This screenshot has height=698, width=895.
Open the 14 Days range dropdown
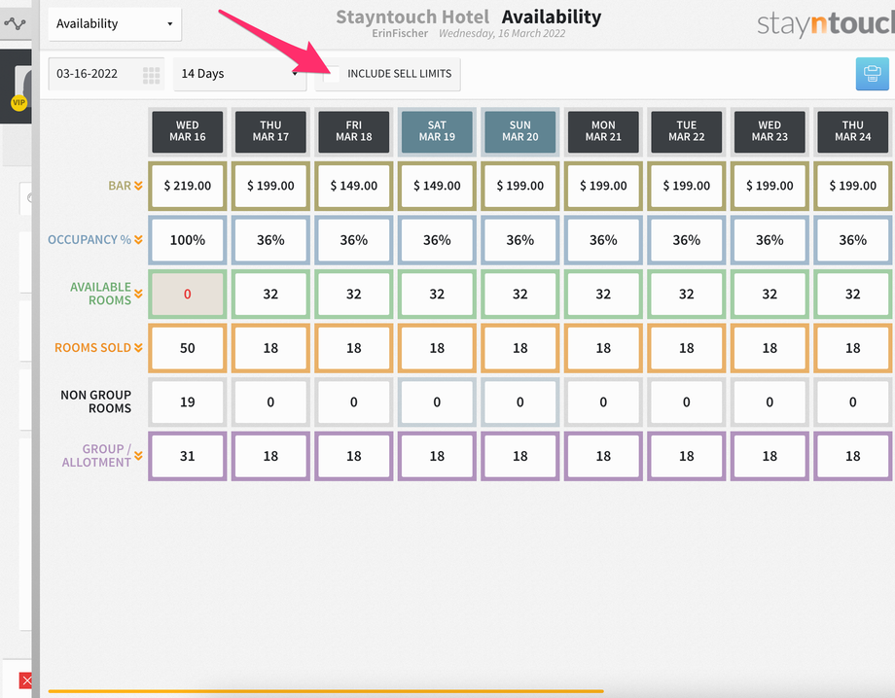pyautogui.click(x=239, y=74)
